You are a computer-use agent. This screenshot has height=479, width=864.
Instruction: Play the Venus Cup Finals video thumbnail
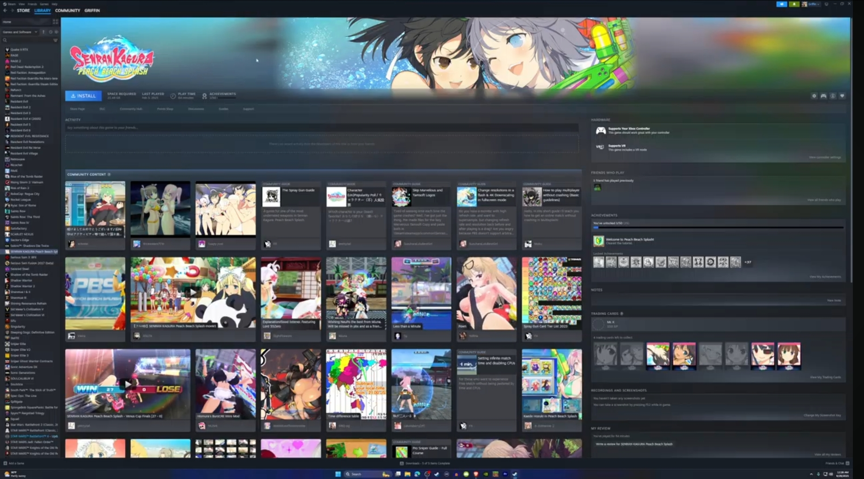pos(127,384)
